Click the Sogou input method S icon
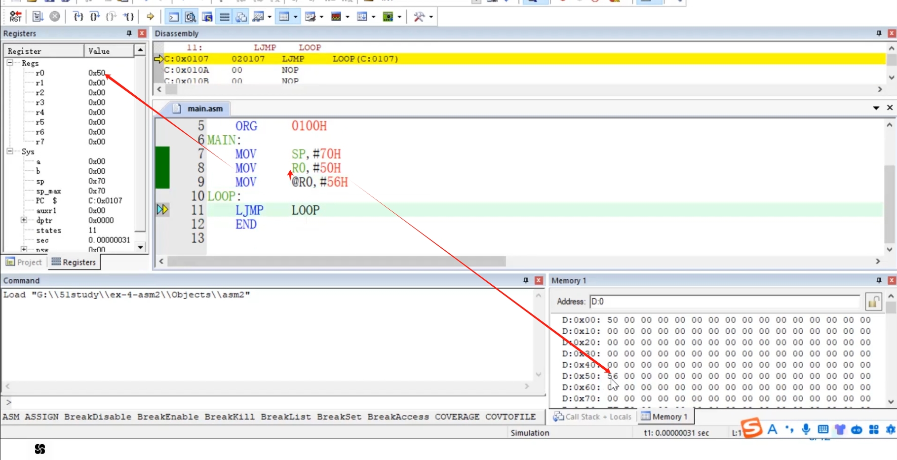Image resolution: width=897 pixels, height=460 pixels. 751,428
